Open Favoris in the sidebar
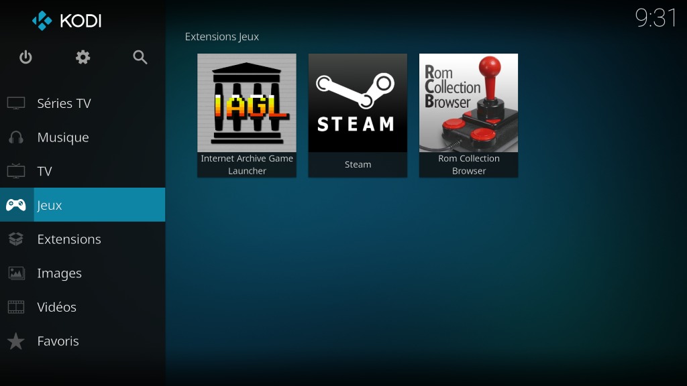Screen dimensions: 687x386 pos(83,341)
